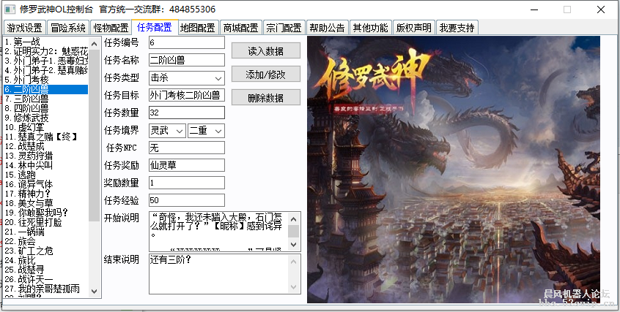
Task: Click the 添加/修改 button
Action: [266, 74]
